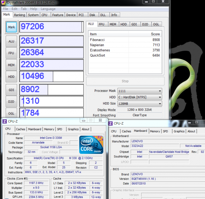Show HDD score details tab
The width and height of the screenshot is (205, 199).
124,24
